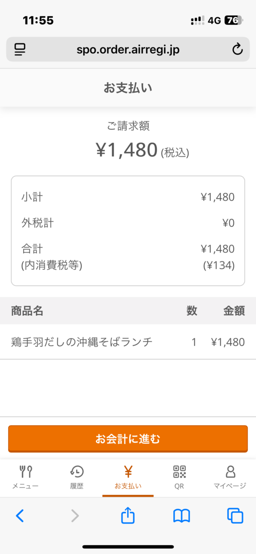The height and width of the screenshot is (554, 256).
Task: Tap the 商品名 column header
Action: (27, 311)
